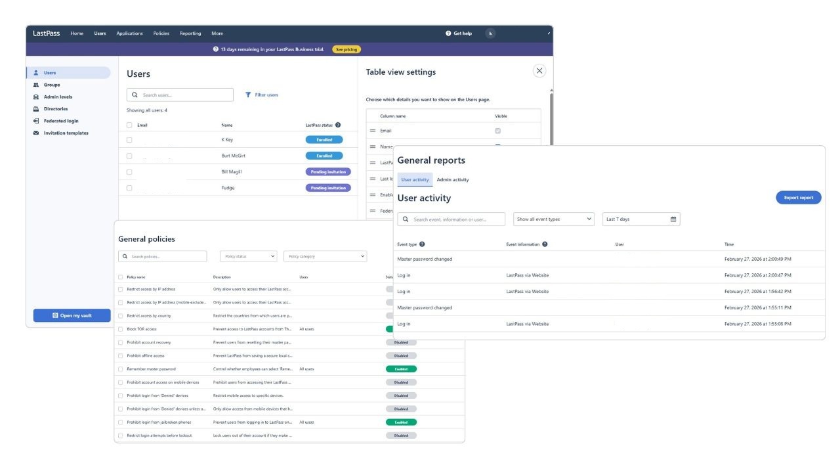This screenshot has height=473, width=840.
Task: Open the account avatar labeled k
Action: [x=490, y=34]
